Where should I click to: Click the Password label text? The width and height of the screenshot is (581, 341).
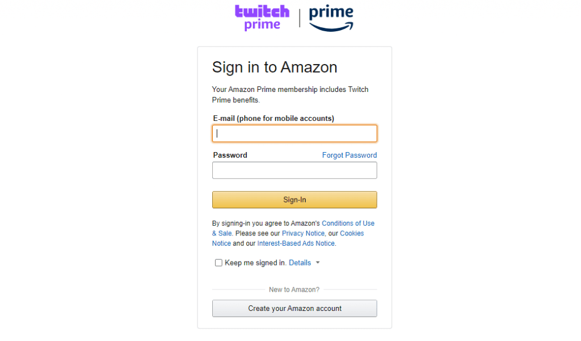[230, 155]
